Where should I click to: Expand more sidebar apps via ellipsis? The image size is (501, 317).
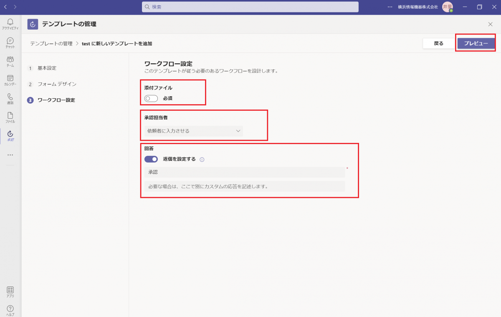10,155
